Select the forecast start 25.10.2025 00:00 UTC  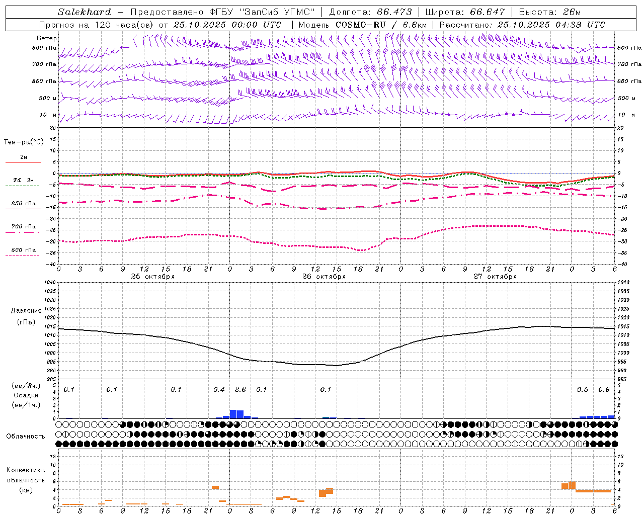coord(227,25)
